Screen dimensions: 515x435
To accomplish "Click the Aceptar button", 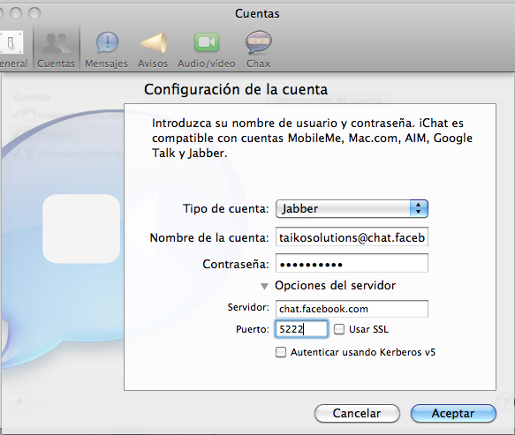I will [x=453, y=413].
